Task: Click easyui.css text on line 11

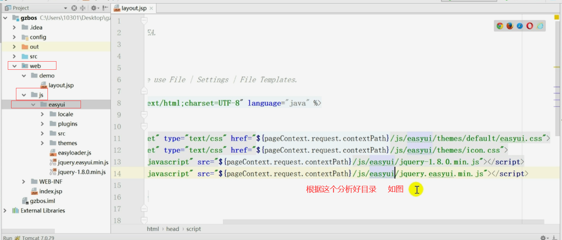Action: coord(521,138)
